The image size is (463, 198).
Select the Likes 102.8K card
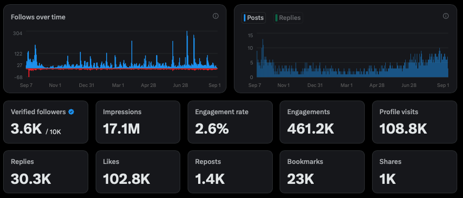(138, 172)
